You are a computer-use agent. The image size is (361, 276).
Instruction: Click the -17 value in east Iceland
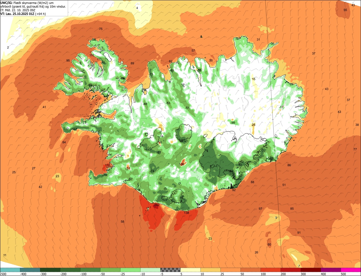[281, 107]
